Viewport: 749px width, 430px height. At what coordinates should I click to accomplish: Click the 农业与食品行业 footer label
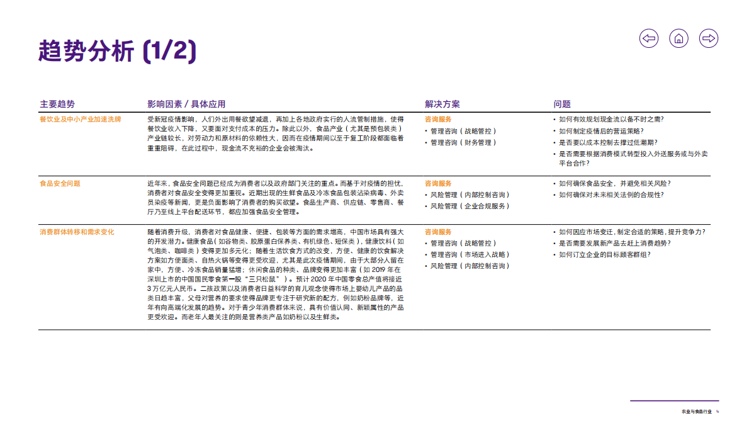click(696, 412)
